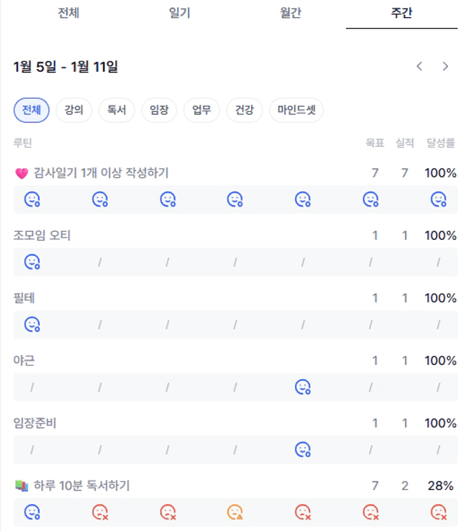Go to previous week with left chevron

pyautogui.click(x=420, y=66)
